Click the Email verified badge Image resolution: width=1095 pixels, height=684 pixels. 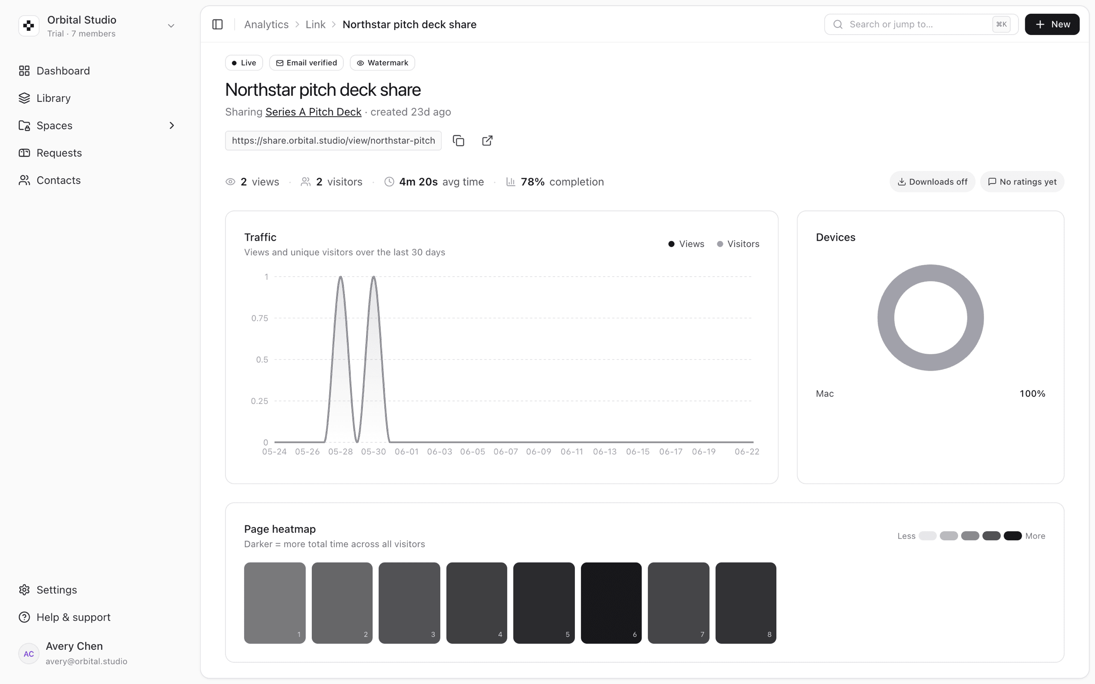point(306,63)
